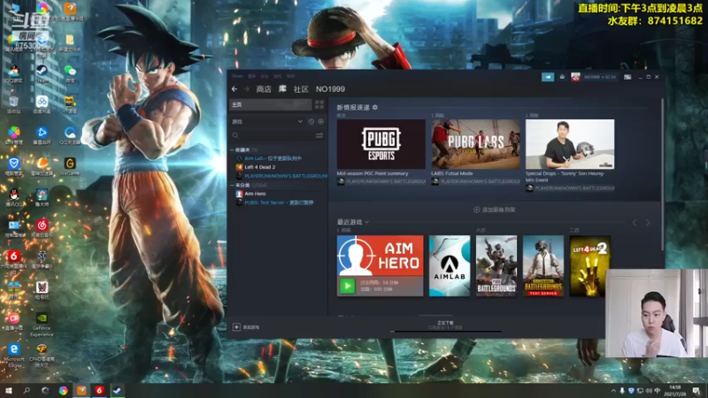Open the red 6 app in taskbar
This screenshot has height=398, width=708.
[x=99, y=390]
